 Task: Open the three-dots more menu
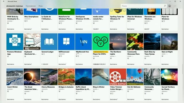[x=175, y=6]
